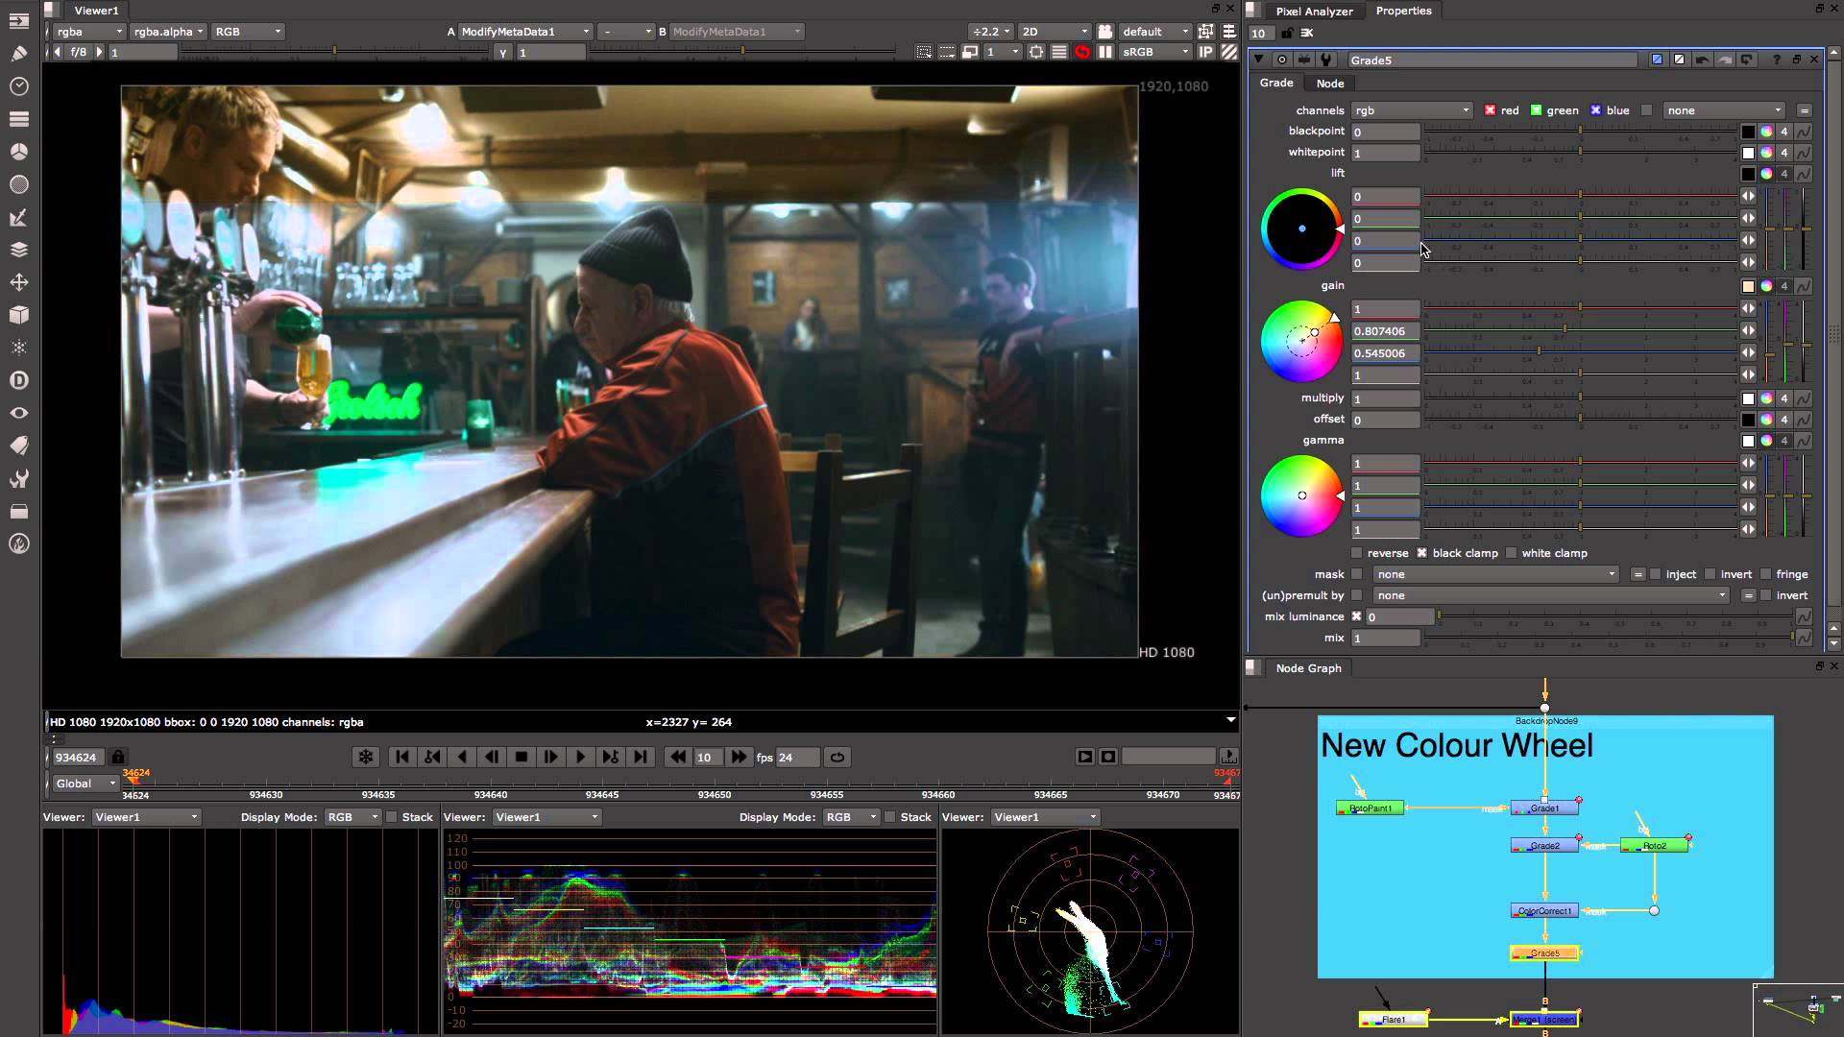Select the RotoPaint1 node
Screen dimensions: 1844x1037
(x=1371, y=808)
